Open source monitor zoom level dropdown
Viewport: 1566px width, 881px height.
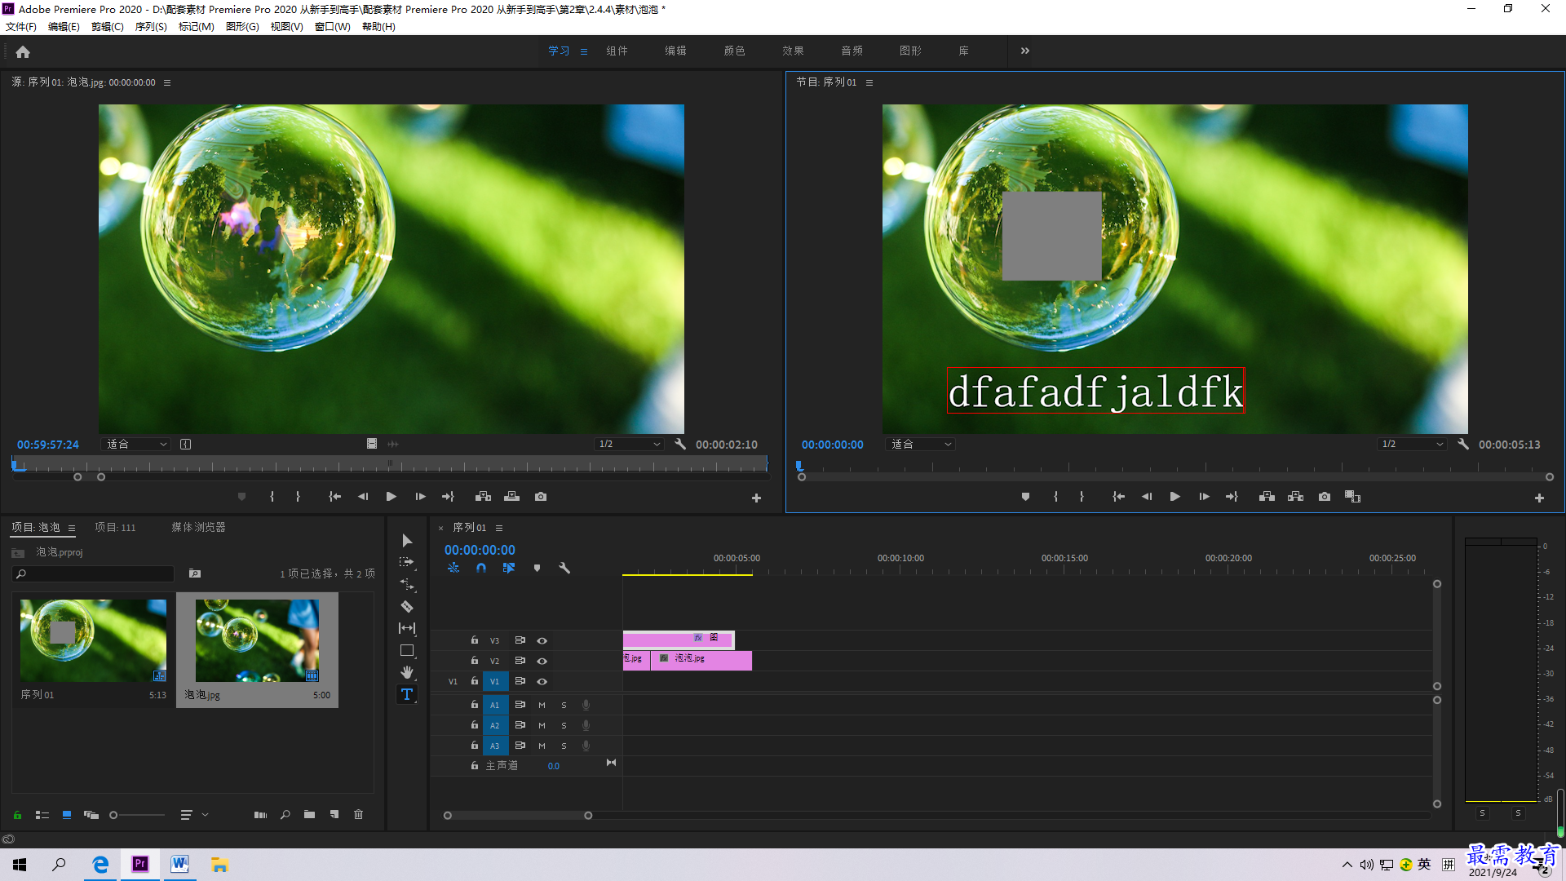coord(135,445)
